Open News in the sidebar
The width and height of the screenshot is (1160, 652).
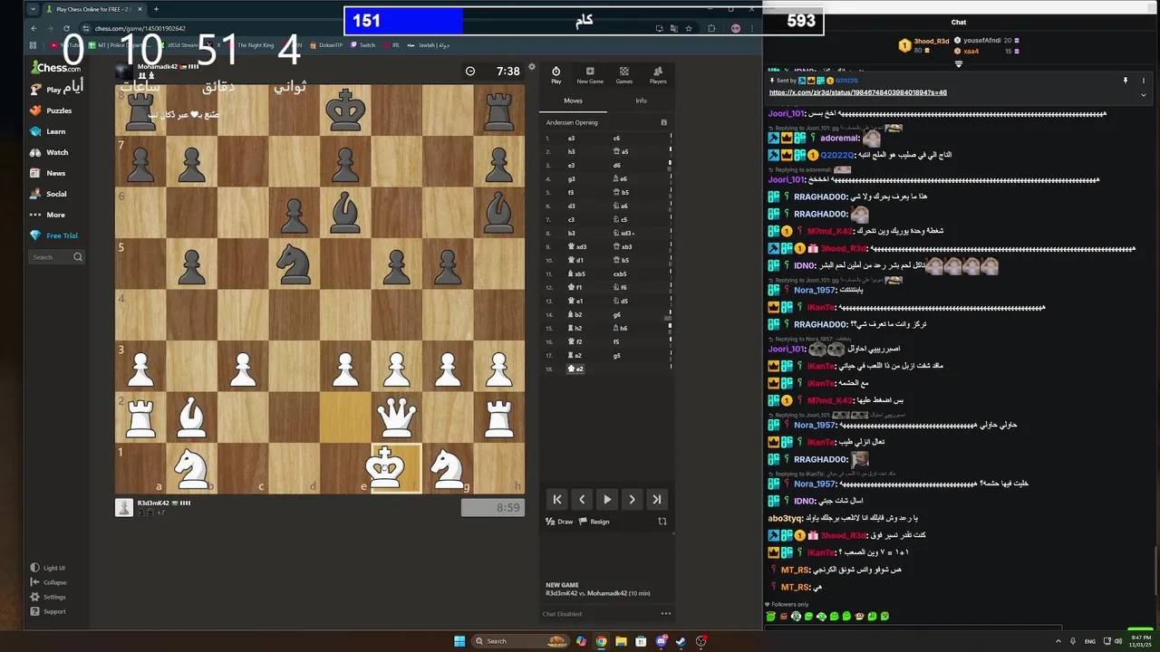click(x=50, y=173)
